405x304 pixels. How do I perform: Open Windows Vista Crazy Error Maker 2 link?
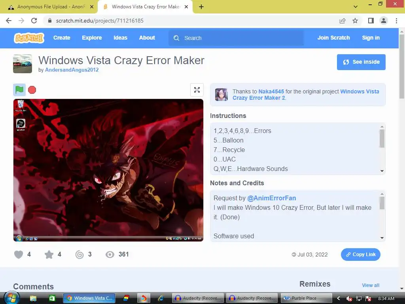pos(306,95)
